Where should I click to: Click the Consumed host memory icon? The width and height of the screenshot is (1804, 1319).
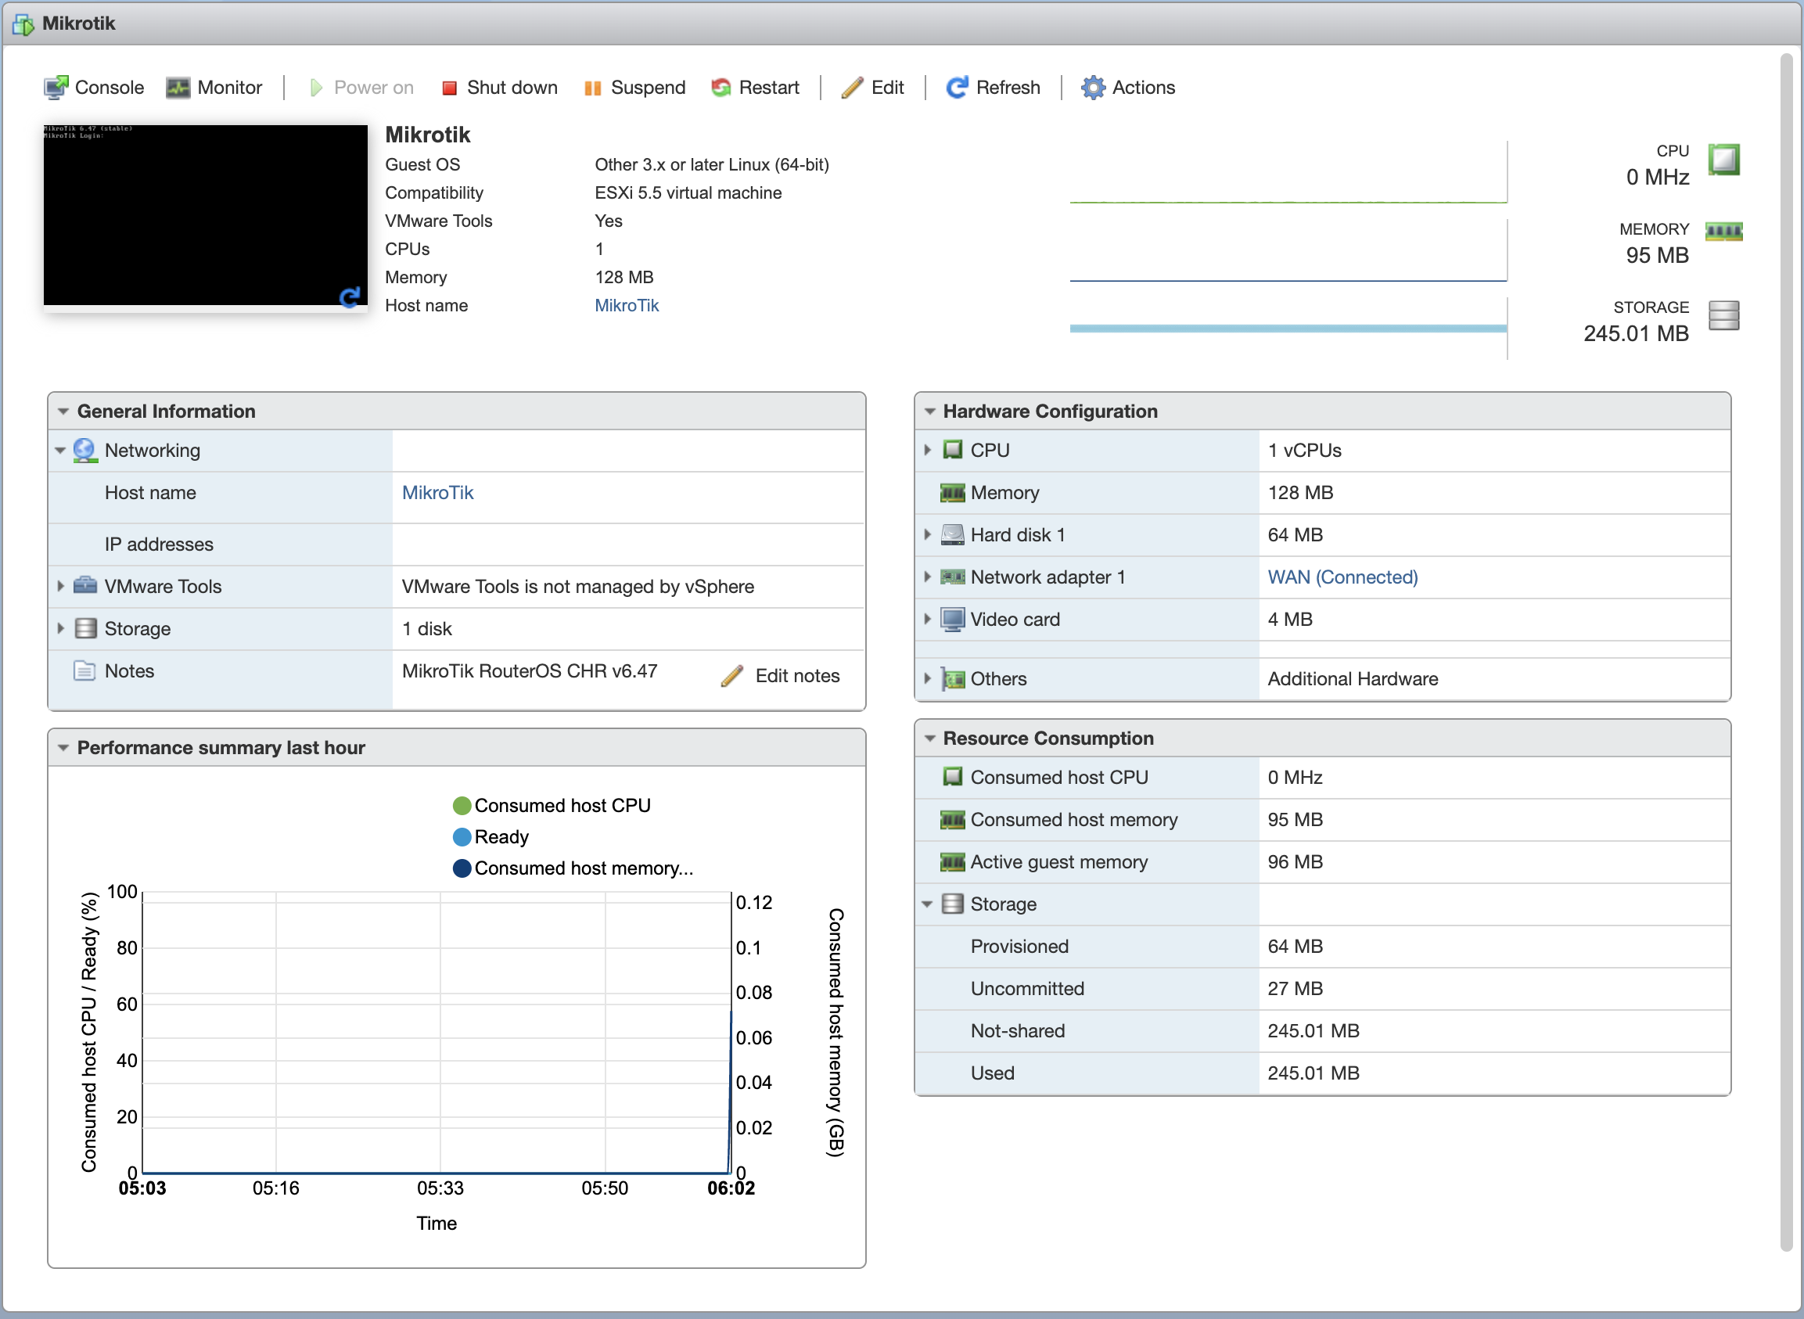(x=952, y=820)
